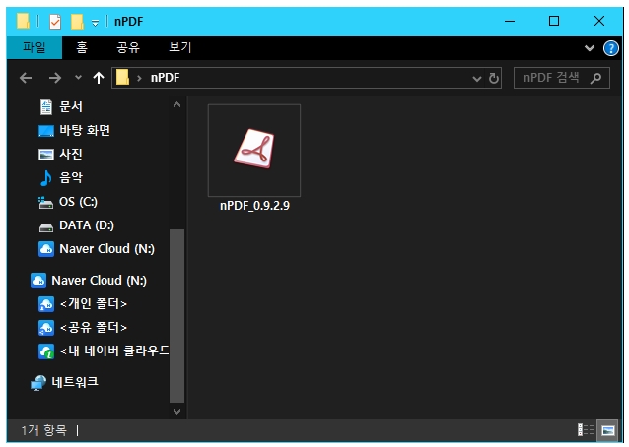This screenshot has height=447, width=629.
Task: Open the address bar history dropdown
Action: 476,78
